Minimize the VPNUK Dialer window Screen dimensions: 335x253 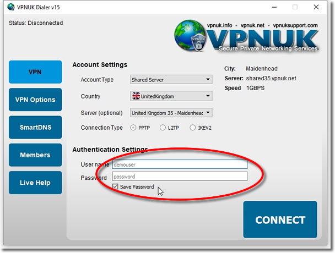(x=274, y=7)
